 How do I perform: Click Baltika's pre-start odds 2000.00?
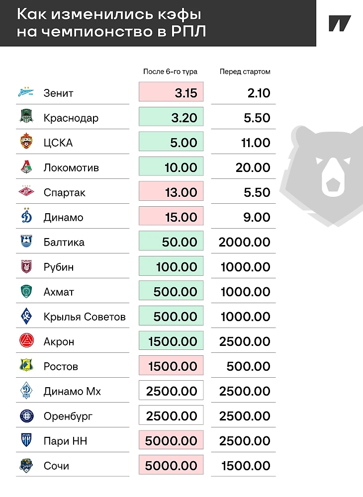pos(244,242)
